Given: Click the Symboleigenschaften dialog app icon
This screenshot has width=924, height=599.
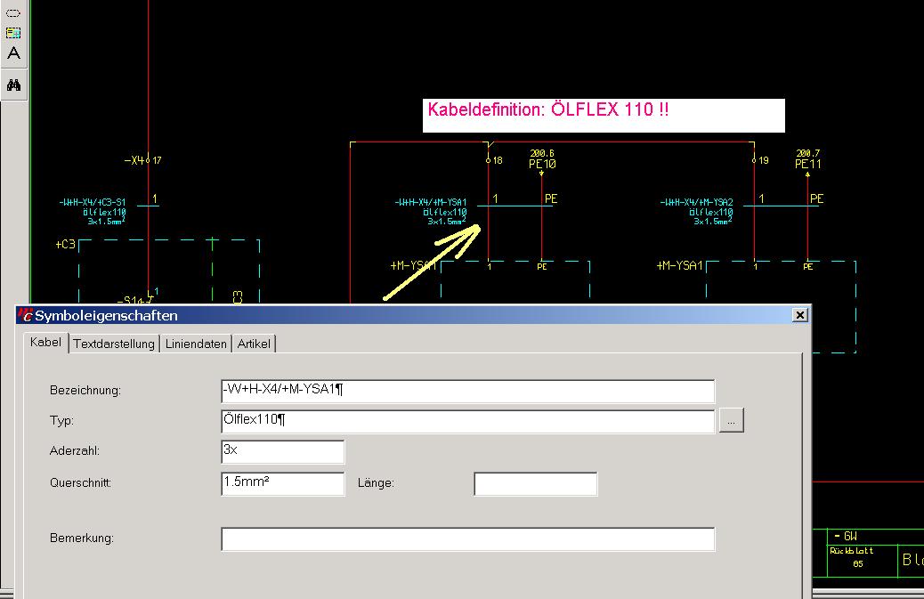Looking at the screenshot, I should (x=25, y=315).
